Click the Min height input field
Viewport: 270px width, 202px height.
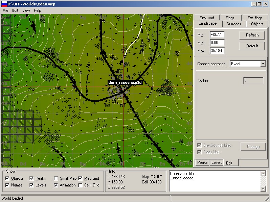(x=217, y=34)
